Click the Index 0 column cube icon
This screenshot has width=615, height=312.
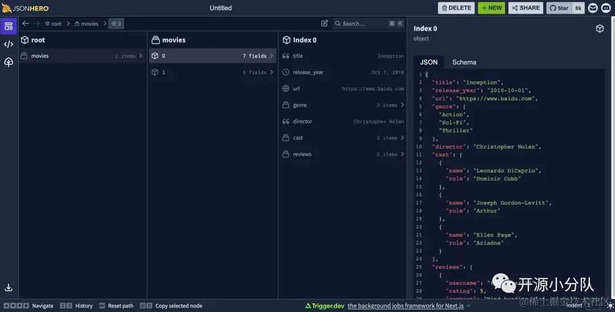(286, 40)
